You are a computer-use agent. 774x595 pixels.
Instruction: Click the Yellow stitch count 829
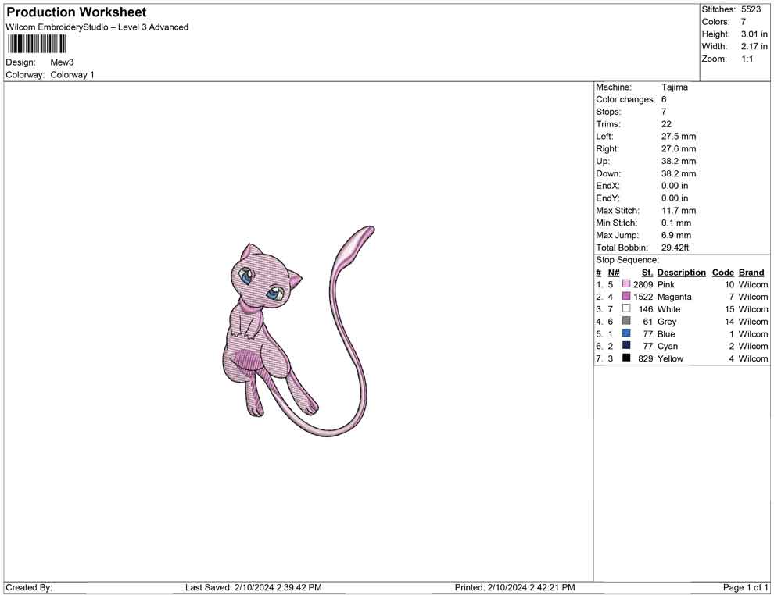coord(646,358)
